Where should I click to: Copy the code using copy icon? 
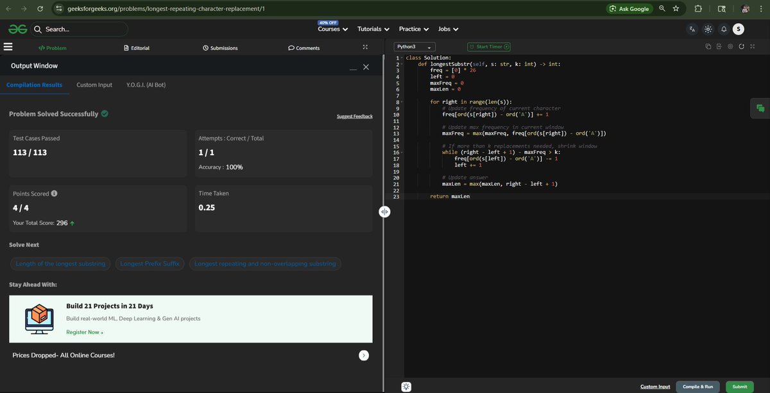[x=708, y=47]
